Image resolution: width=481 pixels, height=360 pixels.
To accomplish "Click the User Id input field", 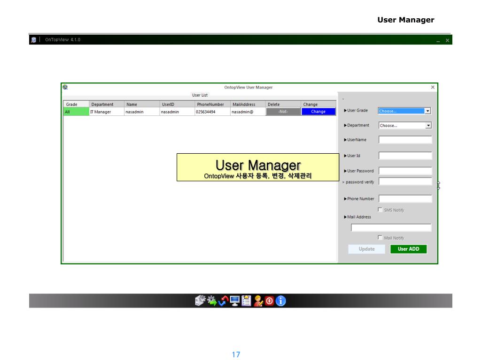I will point(405,156).
